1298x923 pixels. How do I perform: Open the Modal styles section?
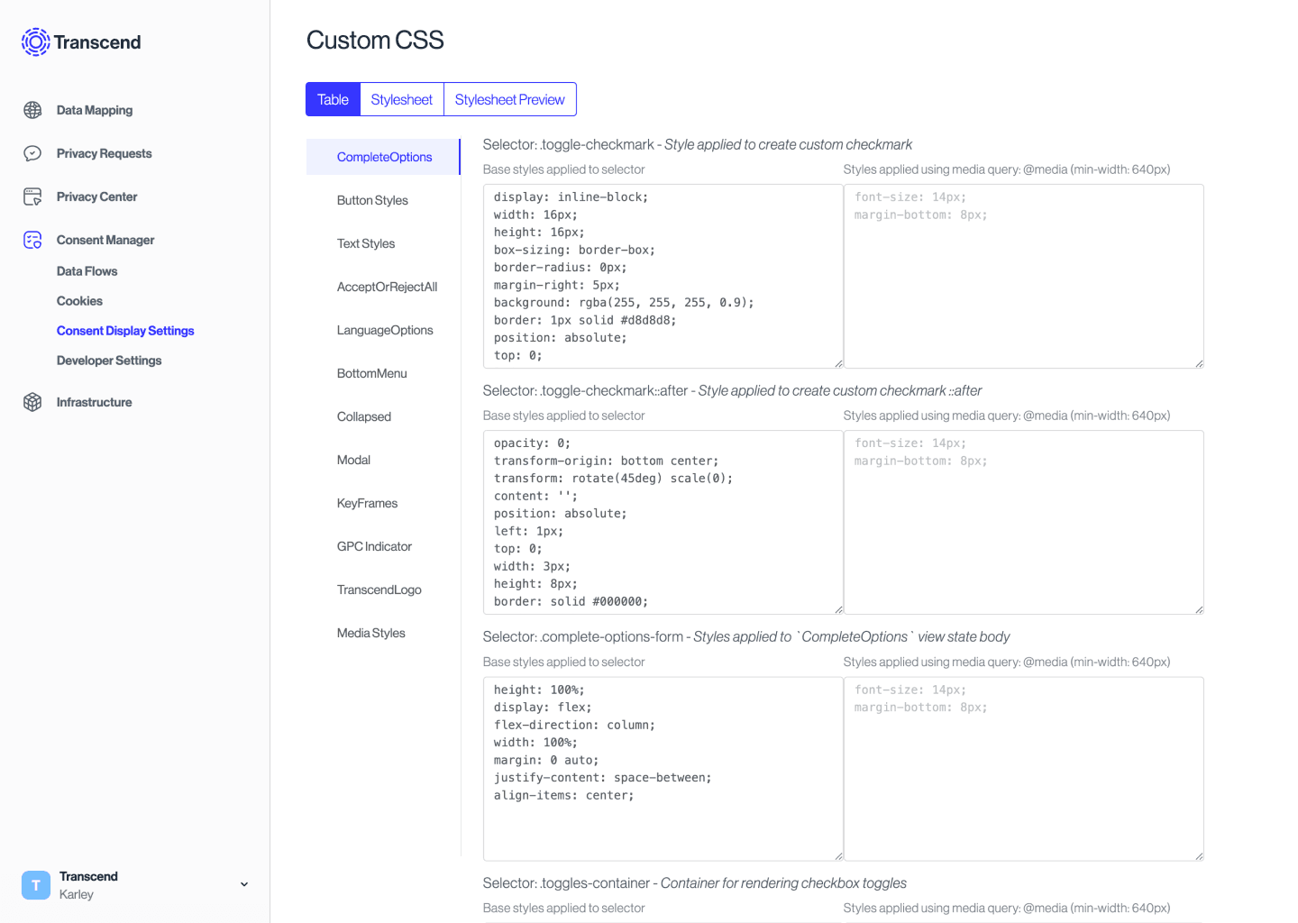353,460
